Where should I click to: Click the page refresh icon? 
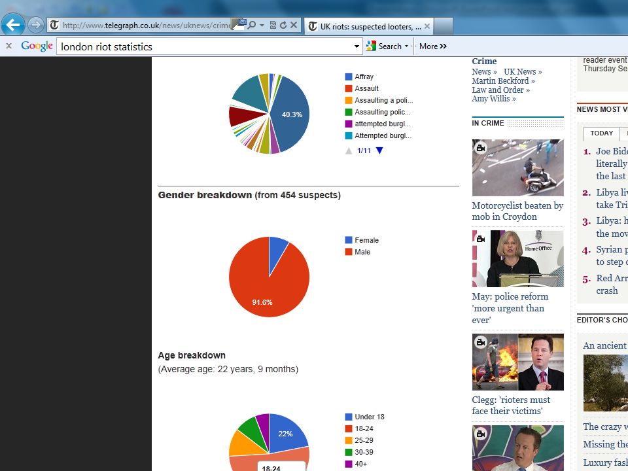tap(283, 26)
